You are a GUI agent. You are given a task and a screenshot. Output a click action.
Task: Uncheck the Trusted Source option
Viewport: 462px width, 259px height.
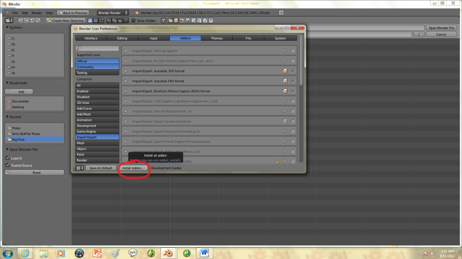pos(8,165)
